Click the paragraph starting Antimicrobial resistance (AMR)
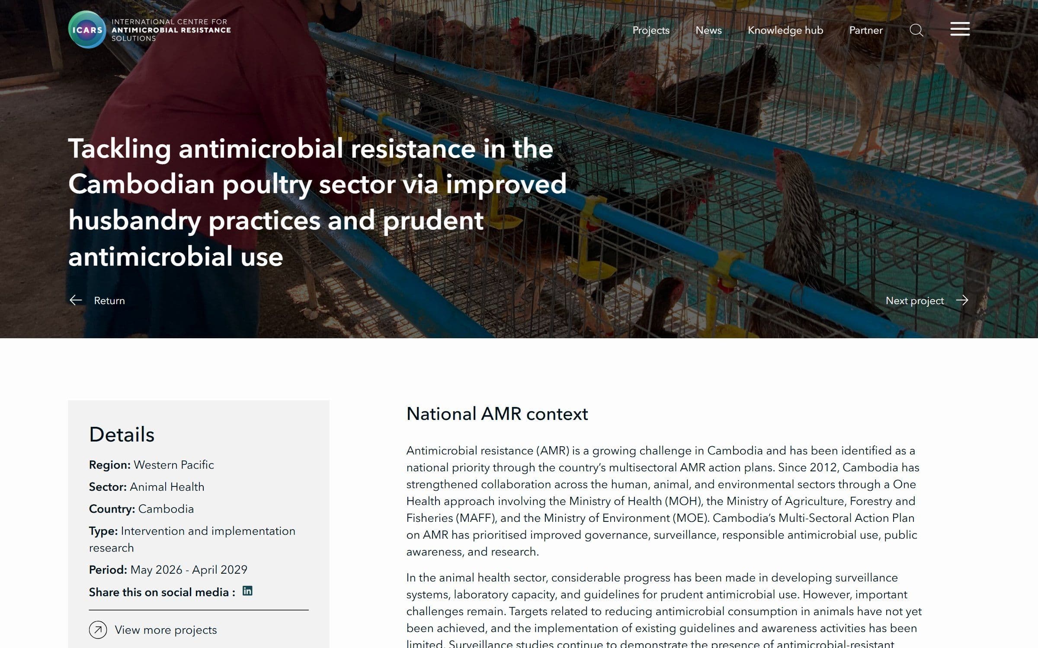This screenshot has width=1038, height=648. [663, 501]
